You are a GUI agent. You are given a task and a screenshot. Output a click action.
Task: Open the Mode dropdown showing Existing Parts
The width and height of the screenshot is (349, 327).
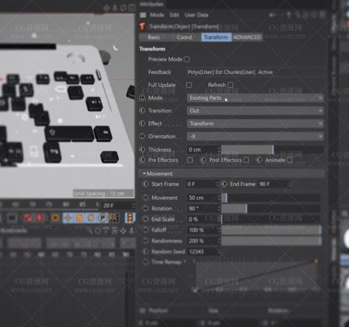tap(255, 98)
